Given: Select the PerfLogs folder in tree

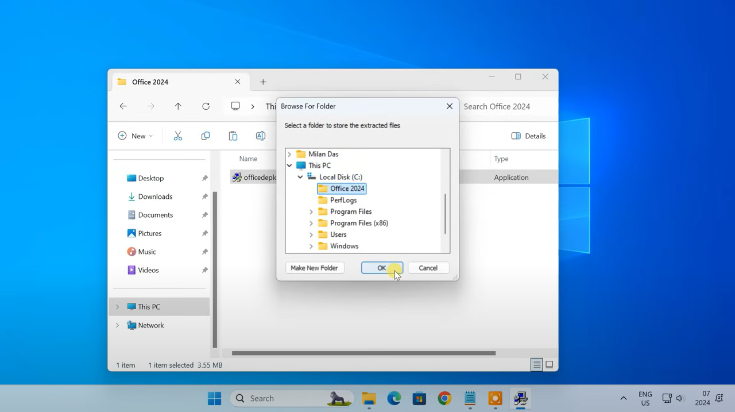Looking at the screenshot, I should tap(338, 200).
